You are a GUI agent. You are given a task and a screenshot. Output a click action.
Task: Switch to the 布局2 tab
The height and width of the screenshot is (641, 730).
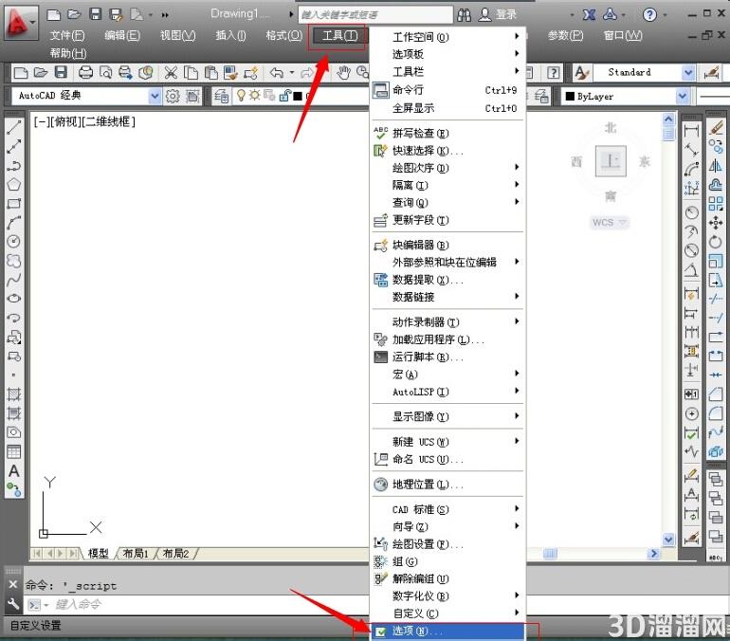coord(176,554)
